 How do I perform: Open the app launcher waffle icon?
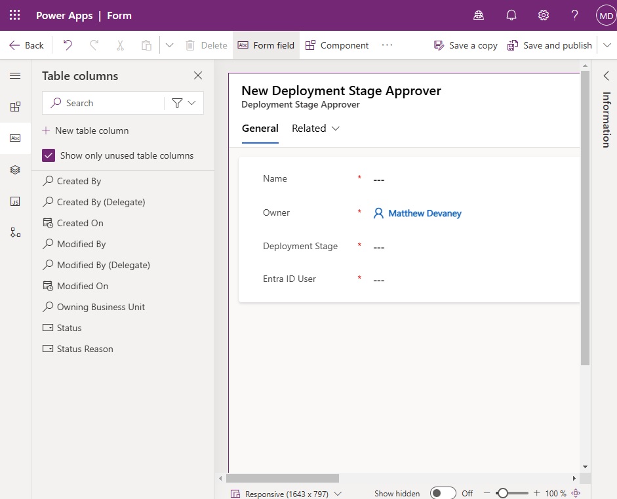[x=14, y=15]
